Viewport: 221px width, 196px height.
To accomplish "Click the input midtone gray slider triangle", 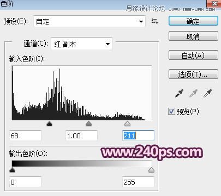I will click(x=88, y=124).
